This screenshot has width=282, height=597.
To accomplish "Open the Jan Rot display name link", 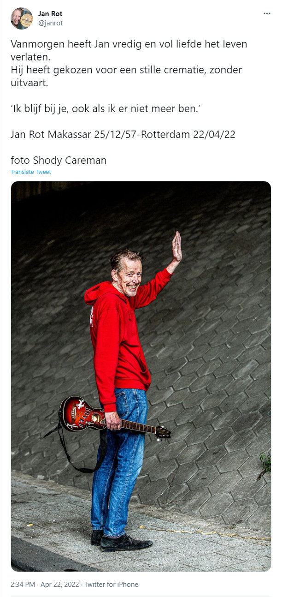I will click(50, 14).
